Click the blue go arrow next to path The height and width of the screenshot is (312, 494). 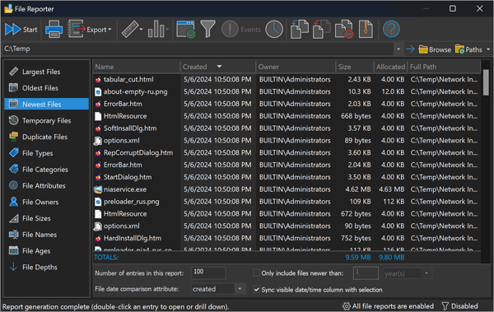click(410, 49)
